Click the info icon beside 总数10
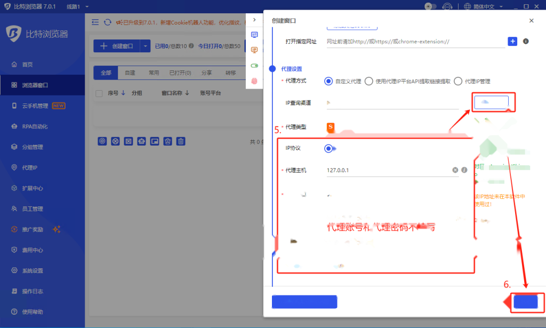Image resolution: width=546 pixels, height=328 pixels. [x=191, y=46]
